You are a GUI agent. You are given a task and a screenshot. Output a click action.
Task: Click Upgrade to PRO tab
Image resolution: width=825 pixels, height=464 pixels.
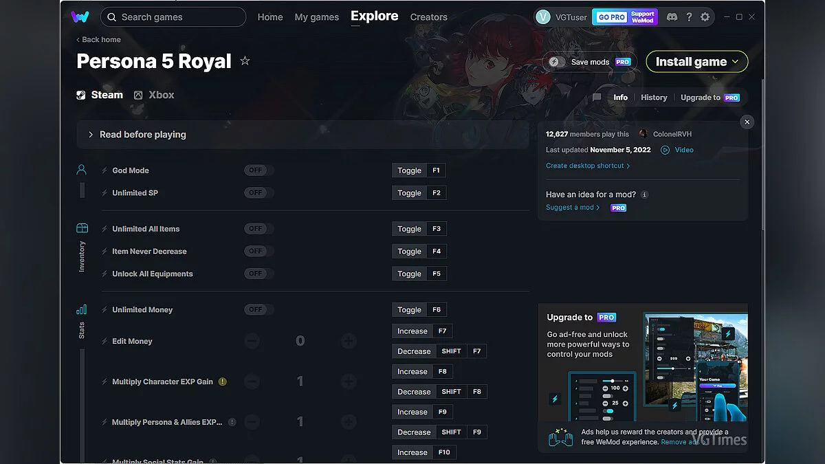coord(710,98)
